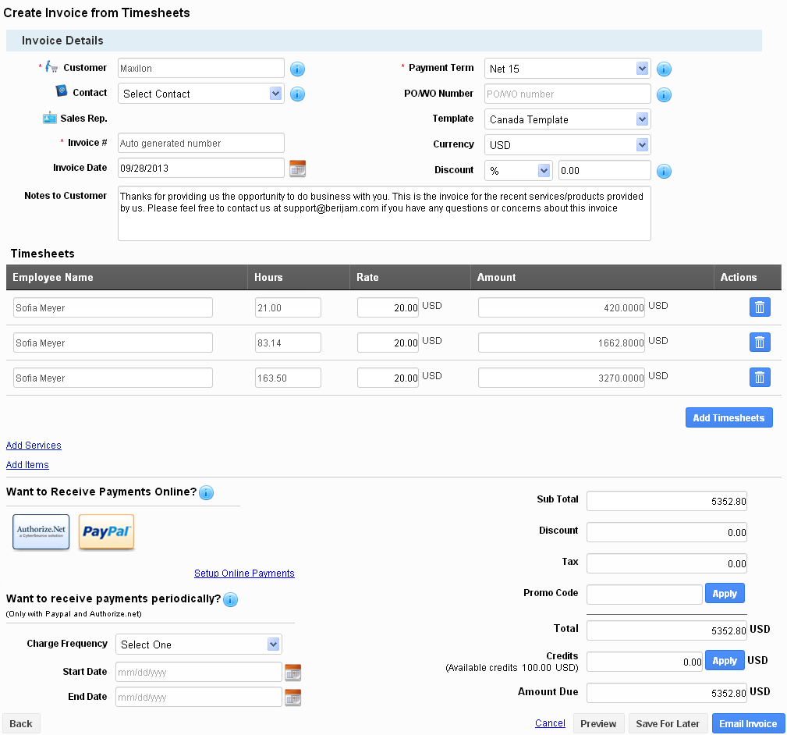Expand the Select Contact dropdown
This screenshot has height=735, width=787.
[200, 94]
